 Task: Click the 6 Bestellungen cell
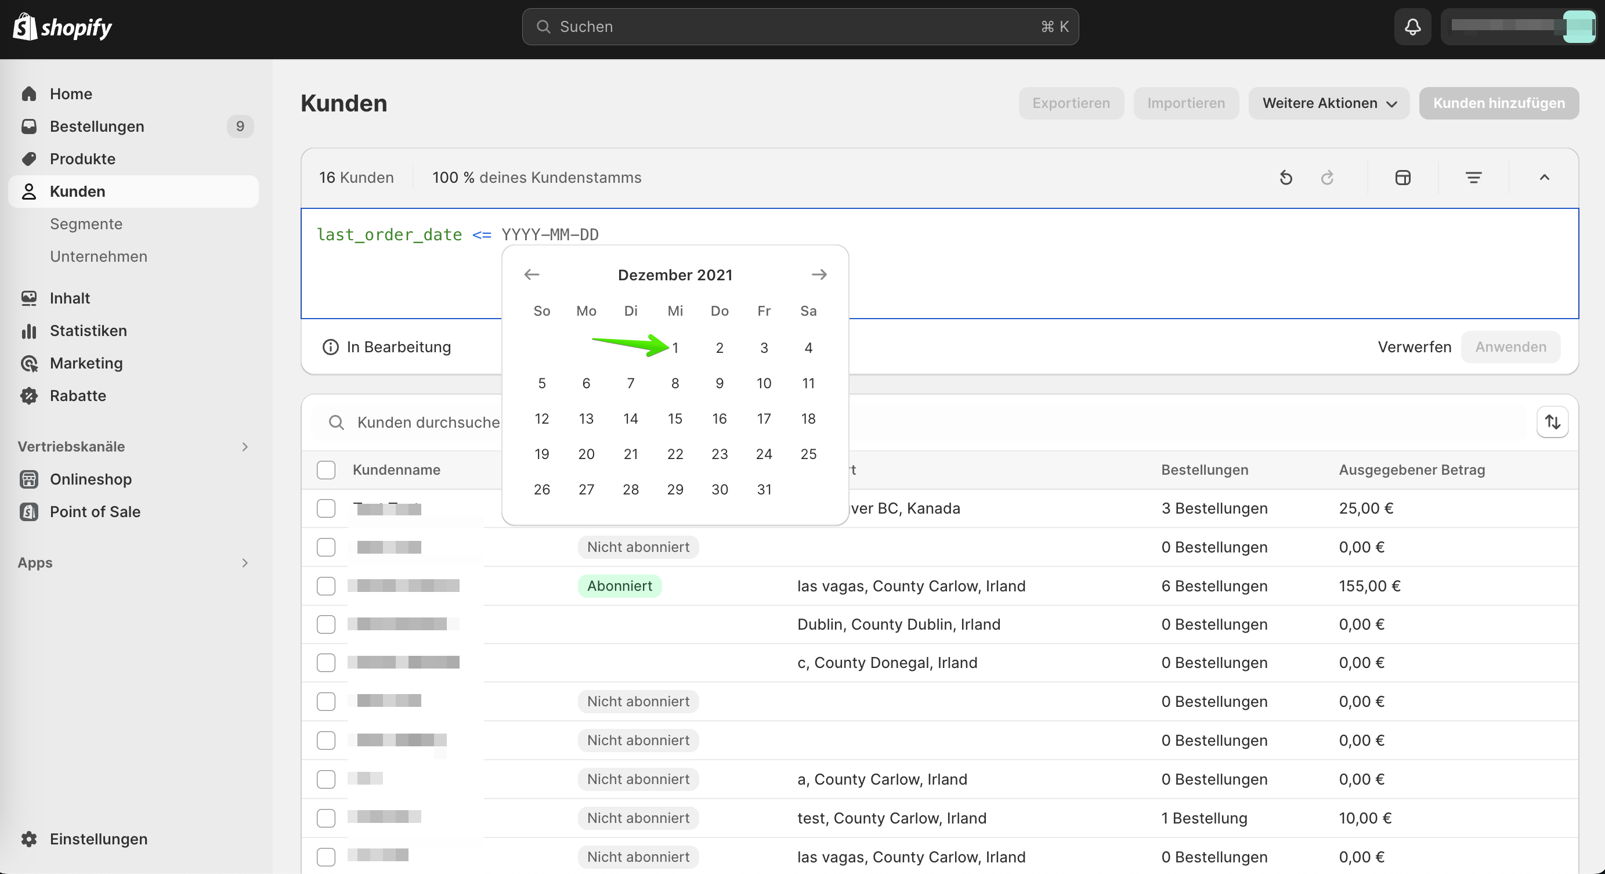1214,586
